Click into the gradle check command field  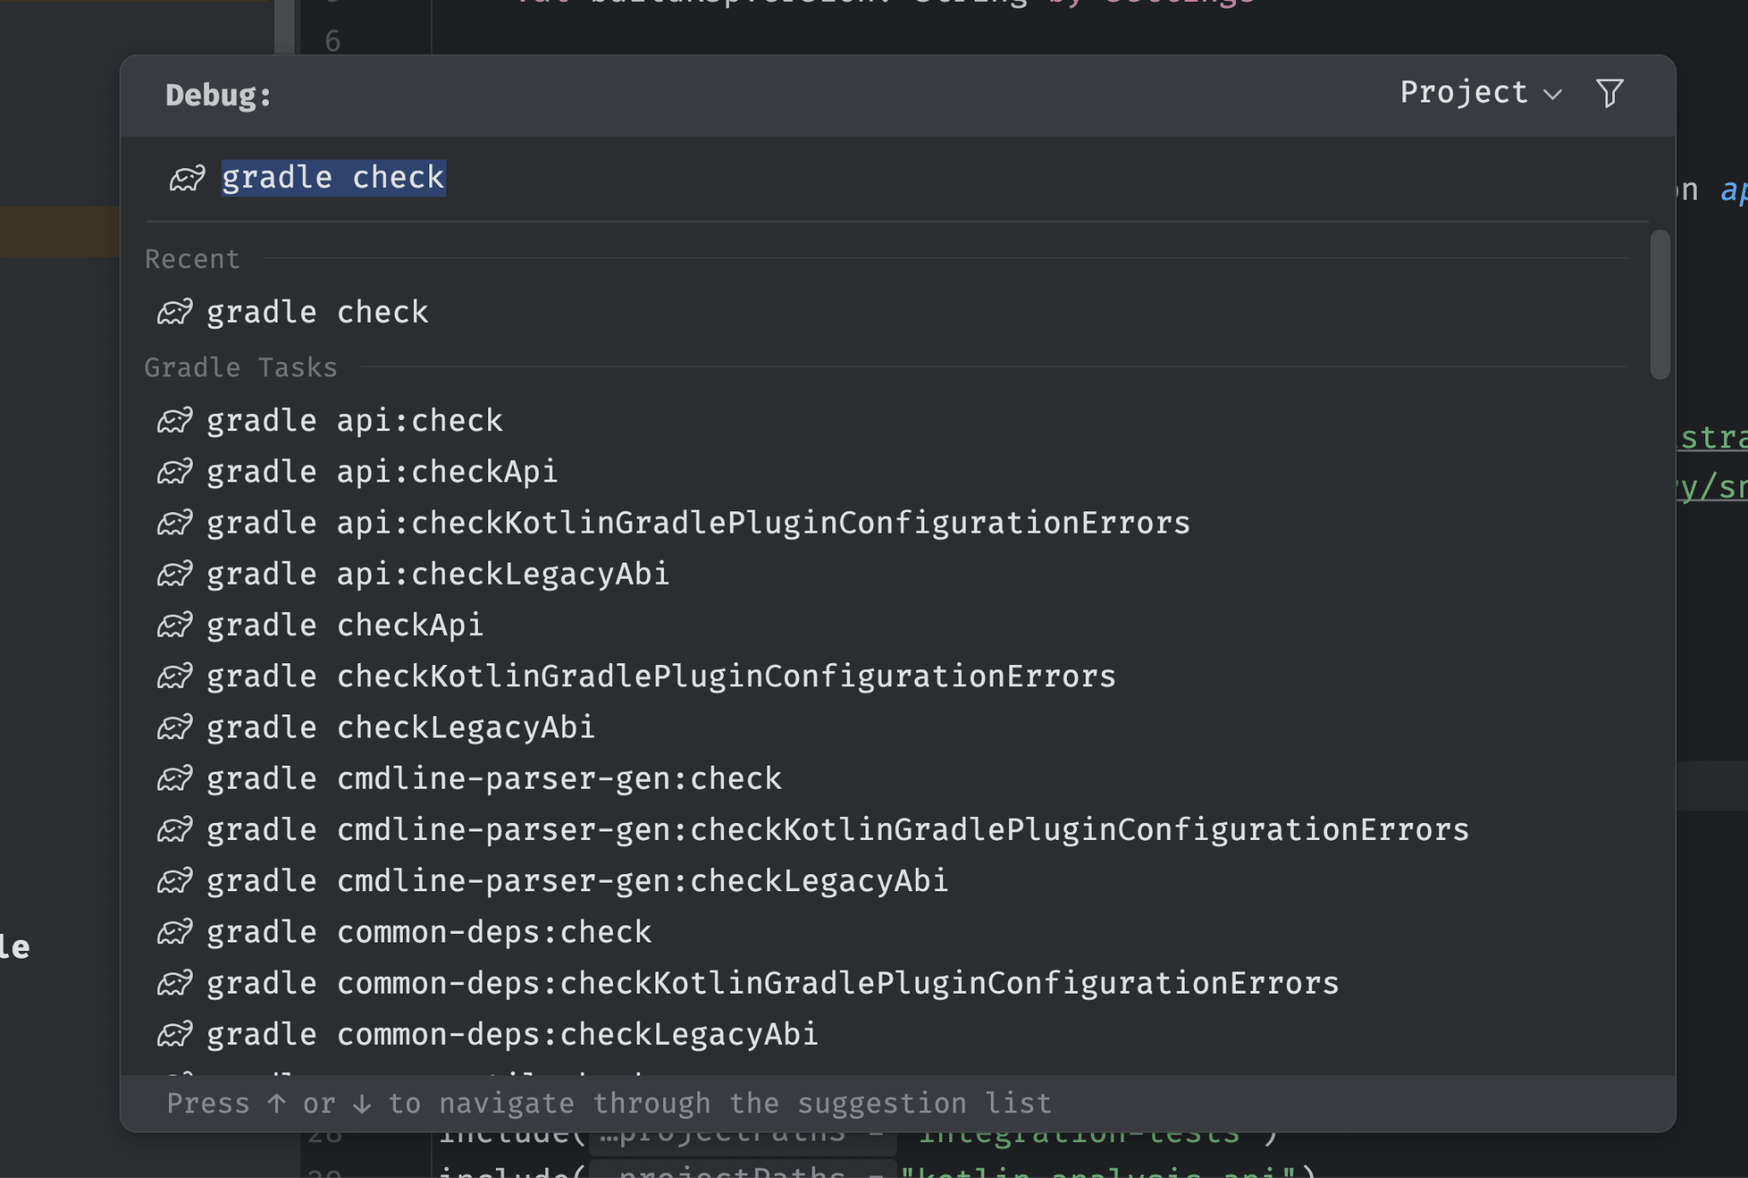[x=333, y=178]
